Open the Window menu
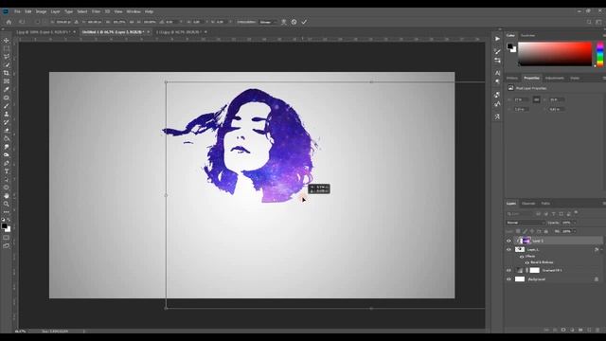This screenshot has height=341, width=606. [x=134, y=11]
